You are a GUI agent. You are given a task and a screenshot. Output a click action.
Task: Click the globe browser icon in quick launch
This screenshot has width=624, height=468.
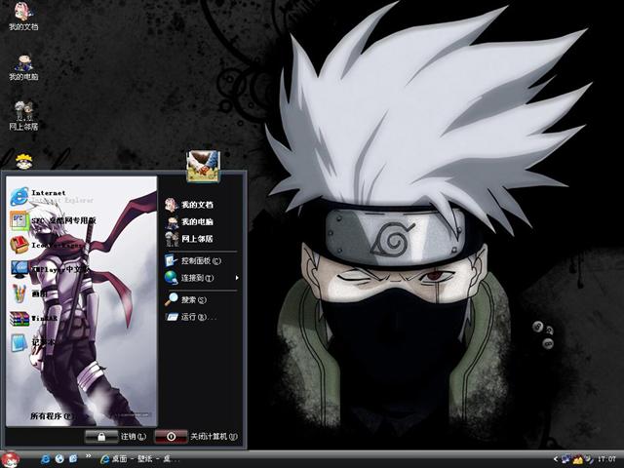(x=59, y=459)
